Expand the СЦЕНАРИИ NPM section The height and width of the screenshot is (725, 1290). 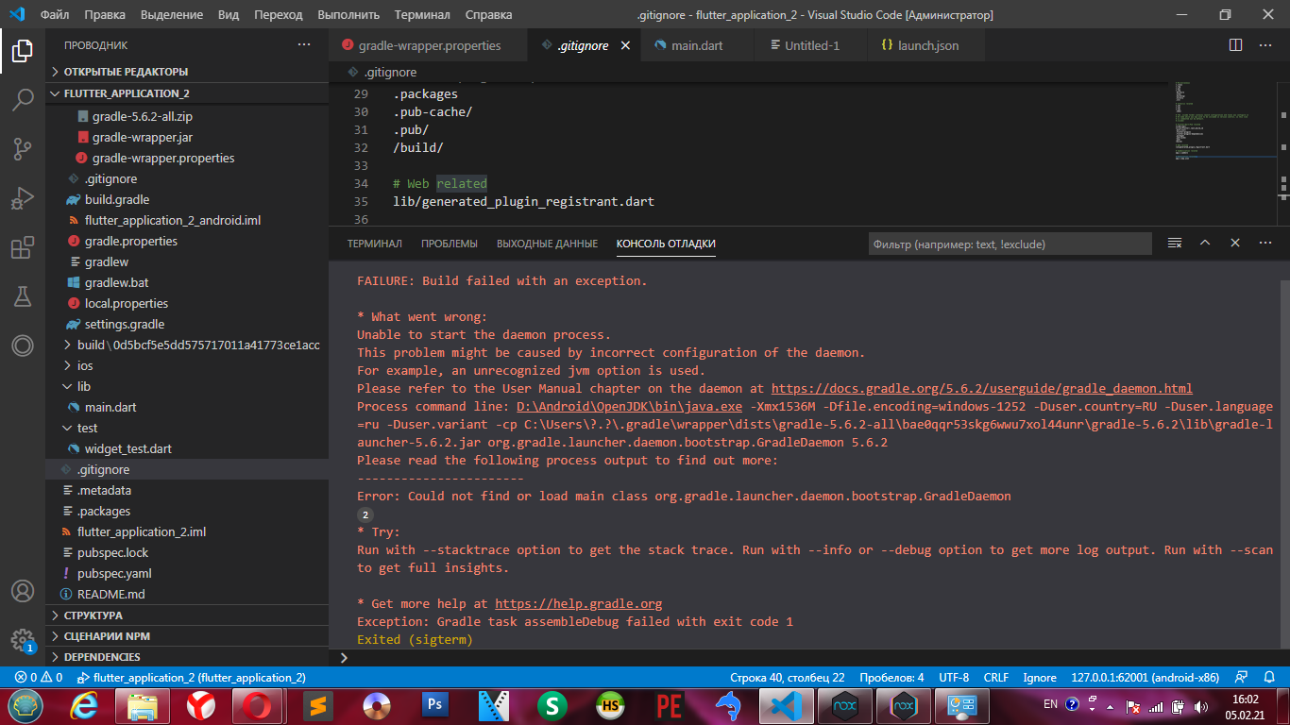click(x=187, y=636)
